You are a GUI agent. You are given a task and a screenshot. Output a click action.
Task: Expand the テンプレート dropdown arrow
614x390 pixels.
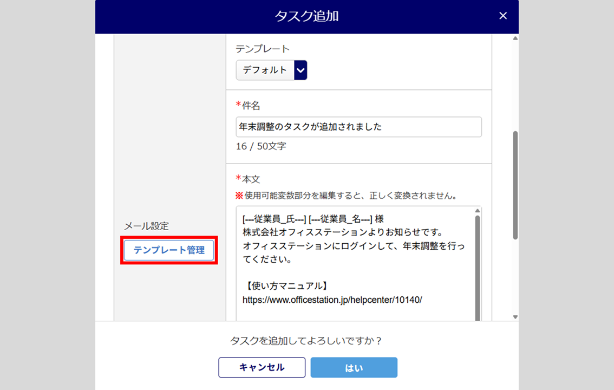301,70
